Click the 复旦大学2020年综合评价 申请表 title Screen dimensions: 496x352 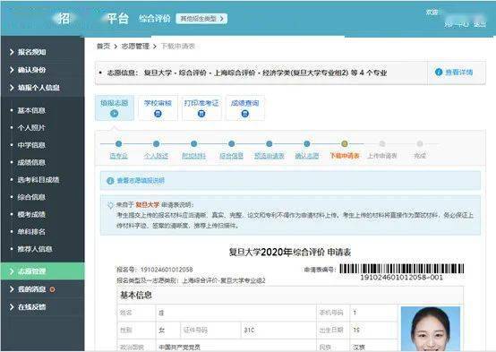tap(290, 253)
